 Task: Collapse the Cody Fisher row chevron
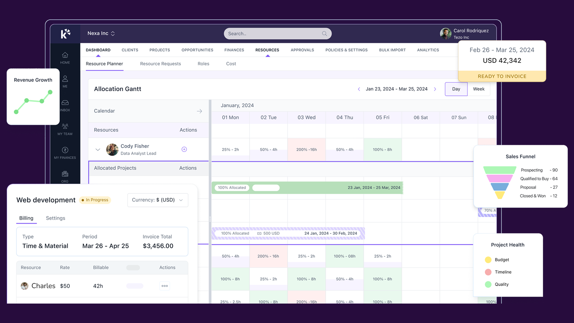[x=98, y=150]
